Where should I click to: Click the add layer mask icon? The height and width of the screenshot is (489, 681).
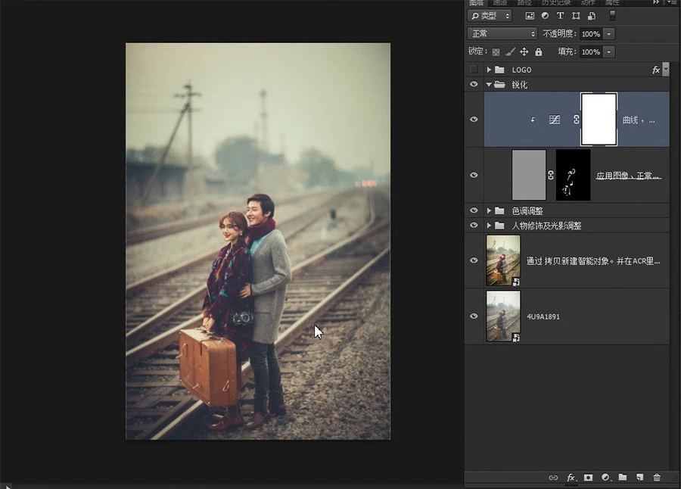[588, 477]
